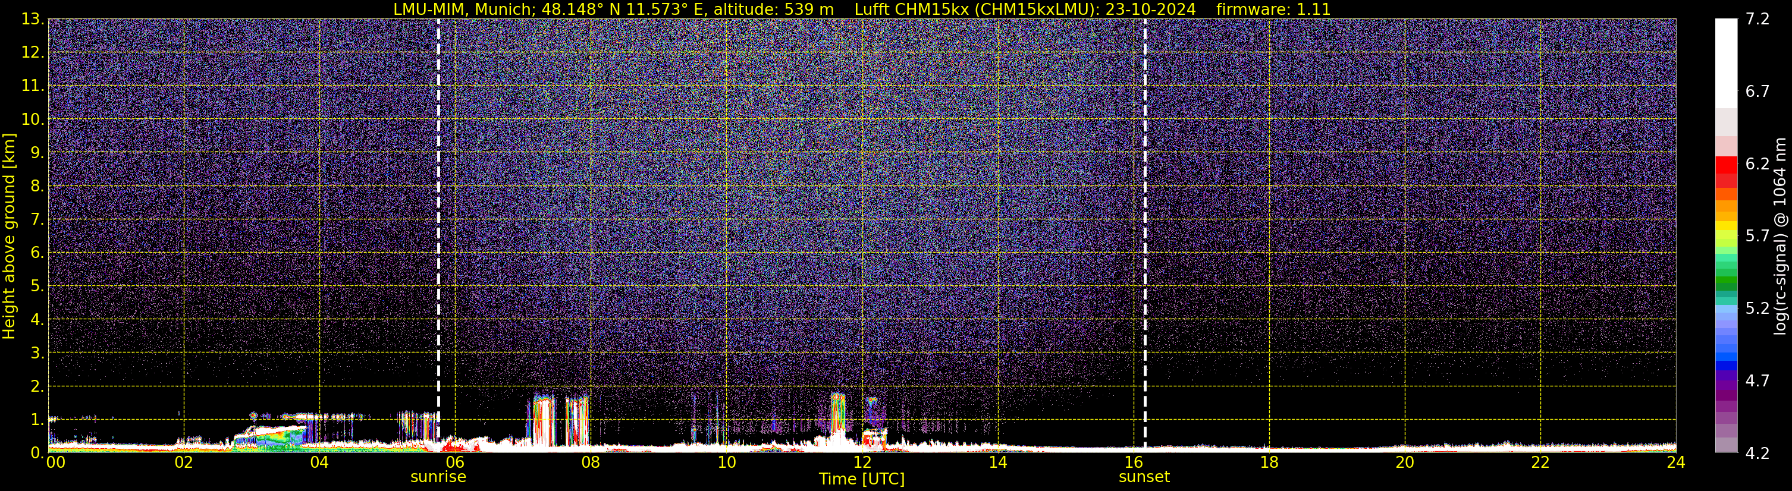The image size is (1792, 491).
Task: Click the height tick label '11.'
Action: click(33, 86)
